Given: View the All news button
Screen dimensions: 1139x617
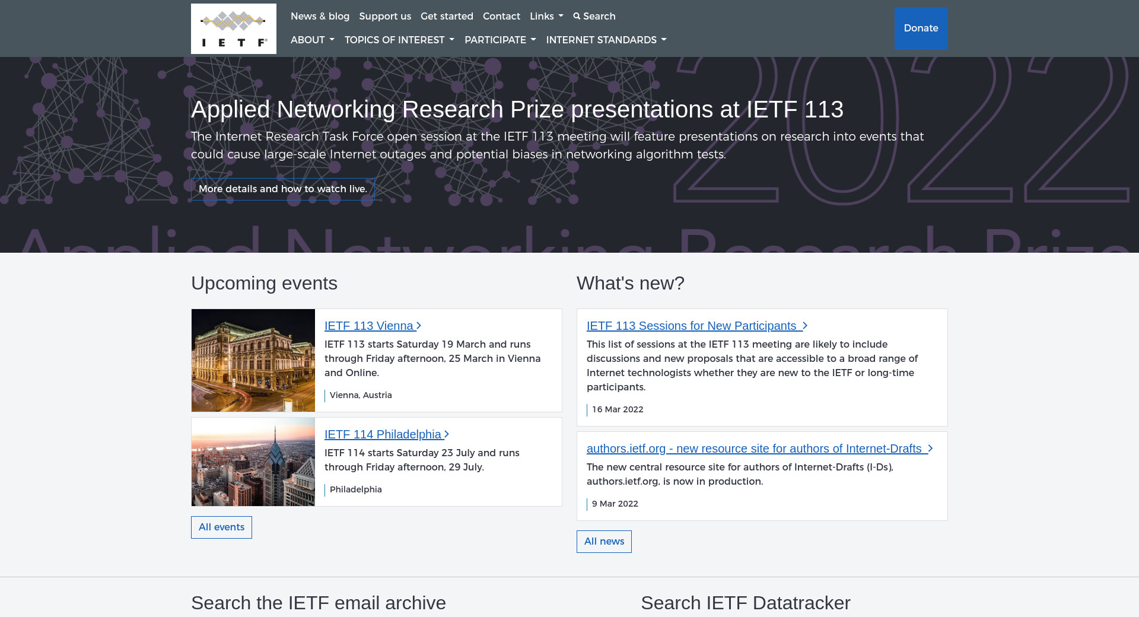Looking at the screenshot, I should click(604, 542).
